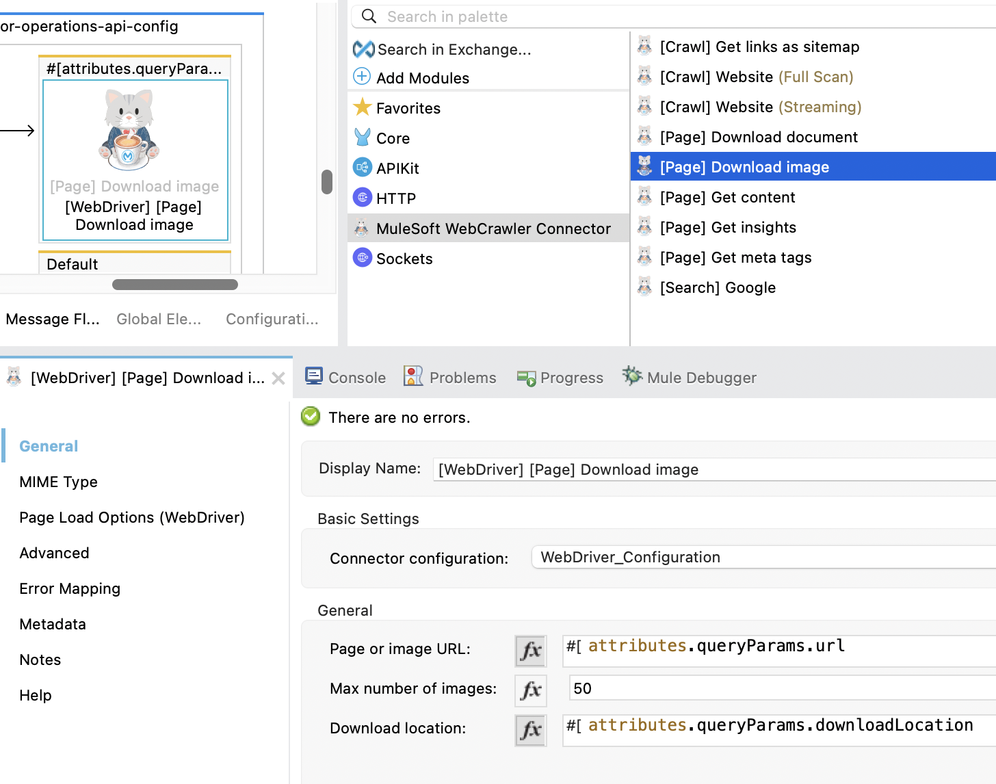Image resolution: width=996 pixels, height=784 pixels.
Task: Select MuleSoft WebCrawler Connector module
Action: 488,228
